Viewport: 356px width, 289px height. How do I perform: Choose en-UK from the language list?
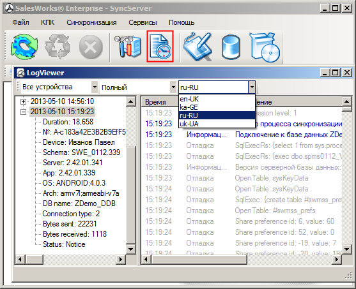click(x=217, y=99)
